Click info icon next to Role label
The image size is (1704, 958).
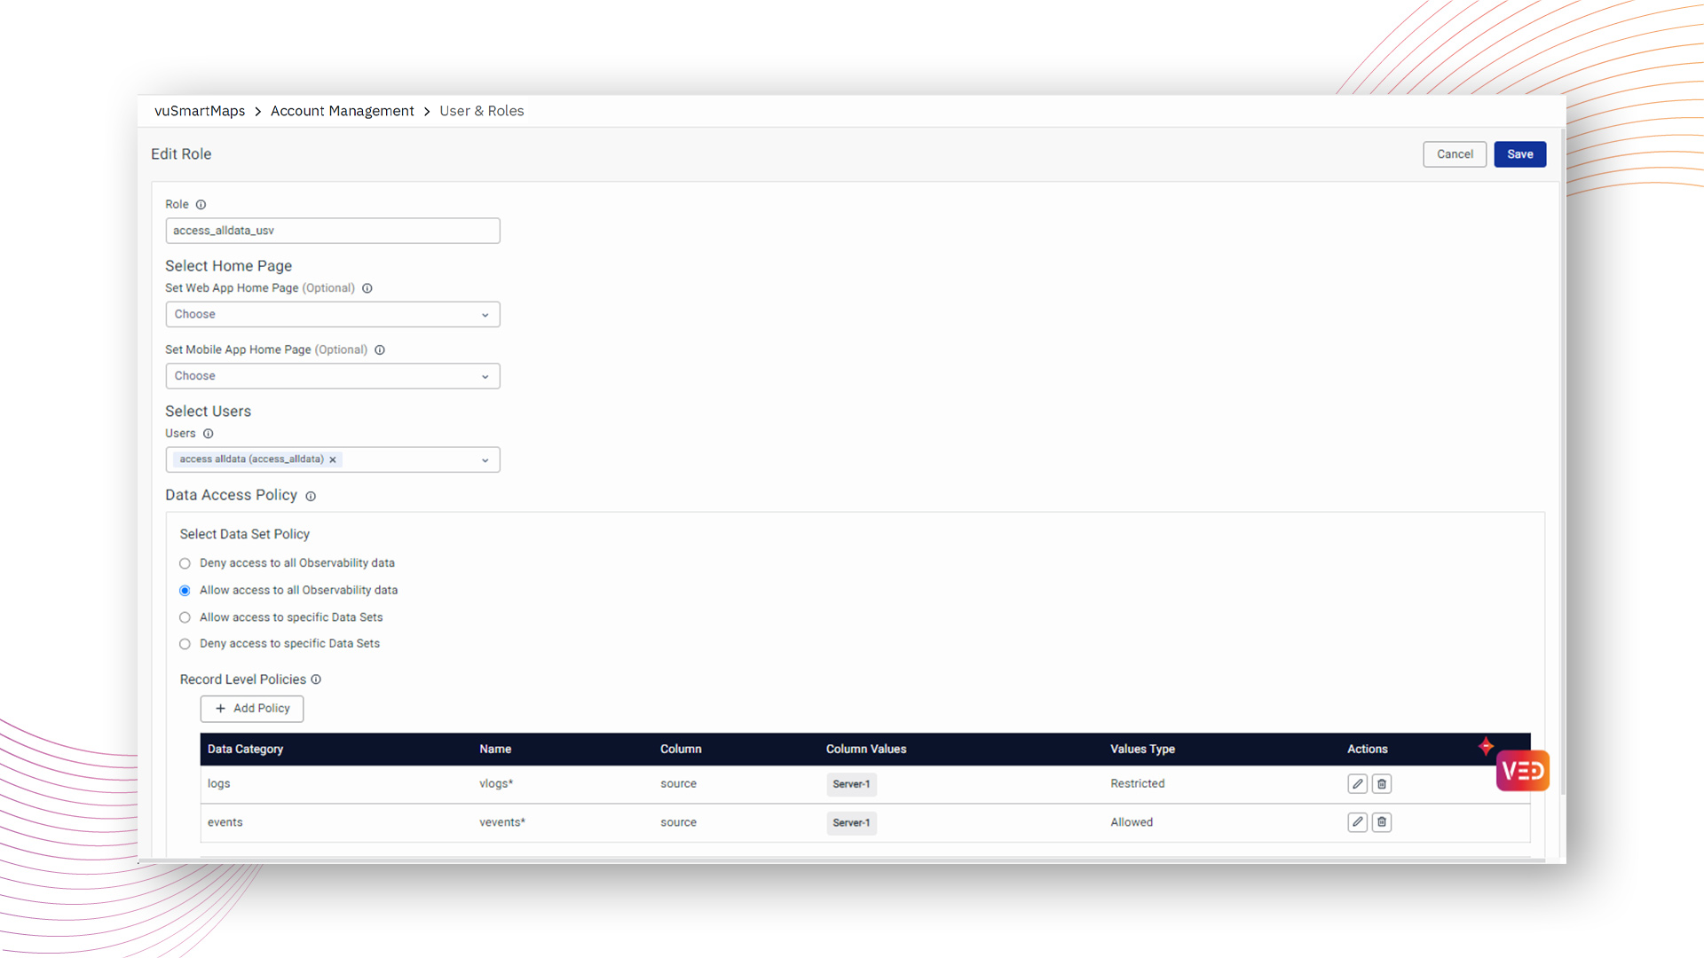(201, 205)
